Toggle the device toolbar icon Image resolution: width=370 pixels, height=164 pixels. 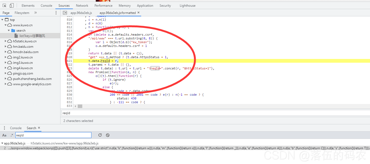pos(12,5)
